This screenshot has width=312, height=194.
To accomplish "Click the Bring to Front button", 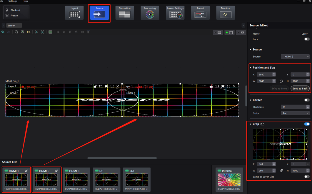I will tap(279, 89).
